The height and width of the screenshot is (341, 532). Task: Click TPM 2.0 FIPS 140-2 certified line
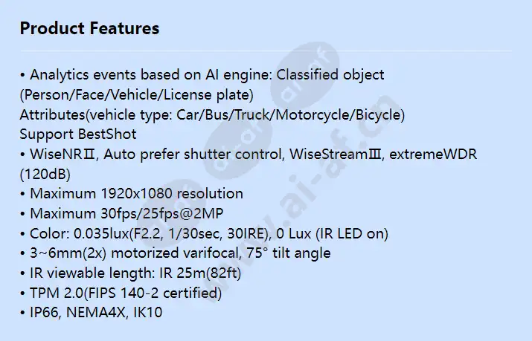pyautogui.click(x=121, y=293)
